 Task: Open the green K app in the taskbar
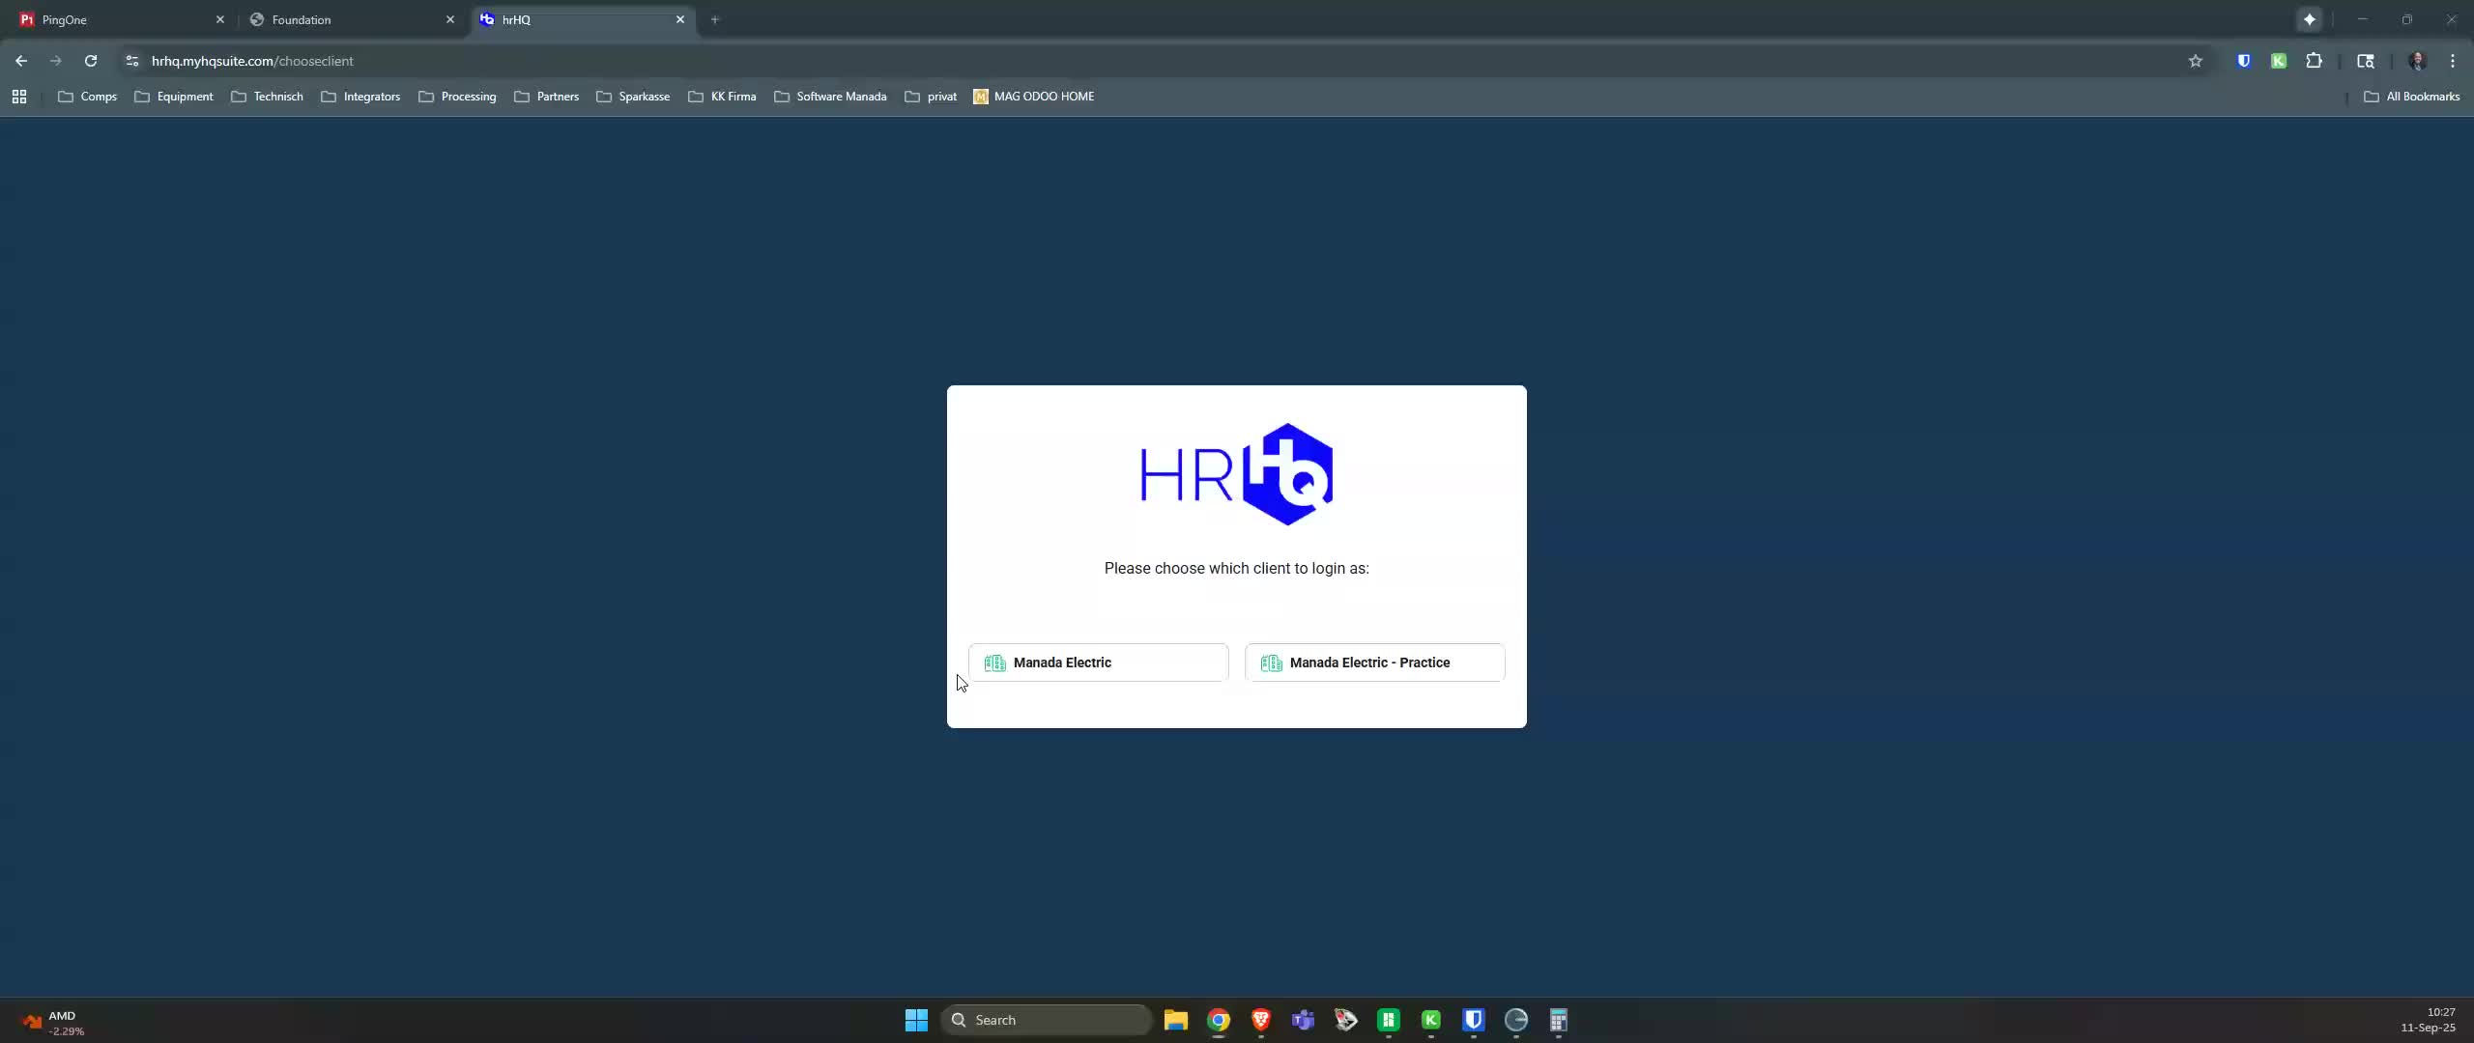click(1431, 1020)
